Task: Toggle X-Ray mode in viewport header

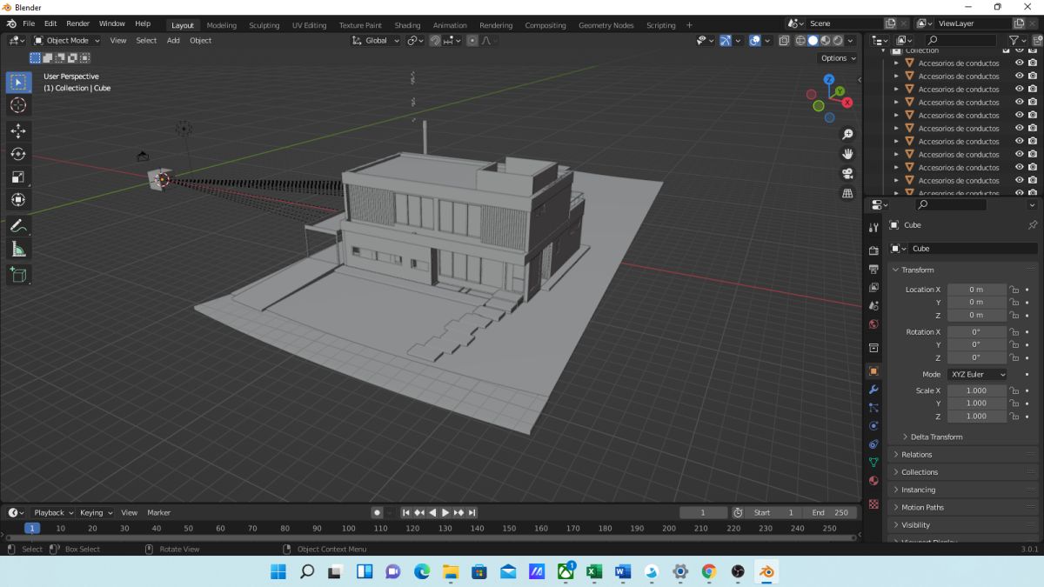Action: pyautogui.click(x=784, y=40)
